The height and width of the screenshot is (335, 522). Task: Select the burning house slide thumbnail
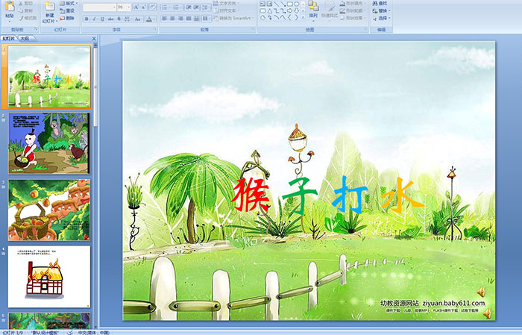point(49,275)
